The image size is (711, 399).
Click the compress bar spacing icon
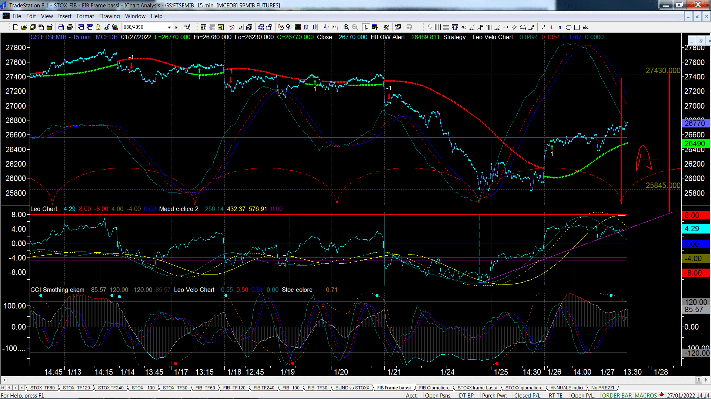click(x=326, y=27)
